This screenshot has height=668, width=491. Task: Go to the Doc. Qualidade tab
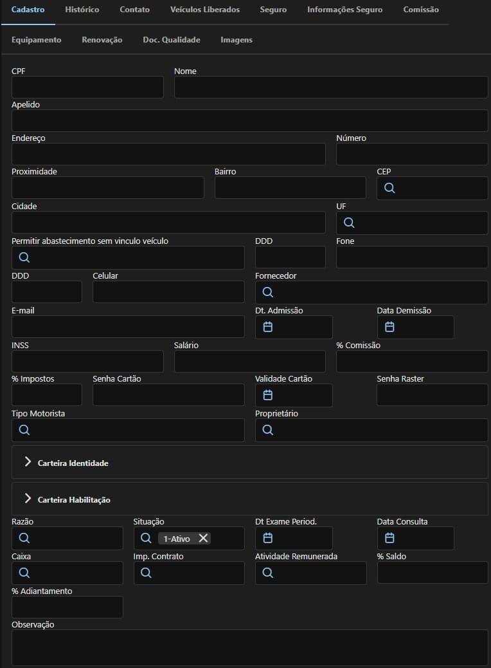coord(172,40)
